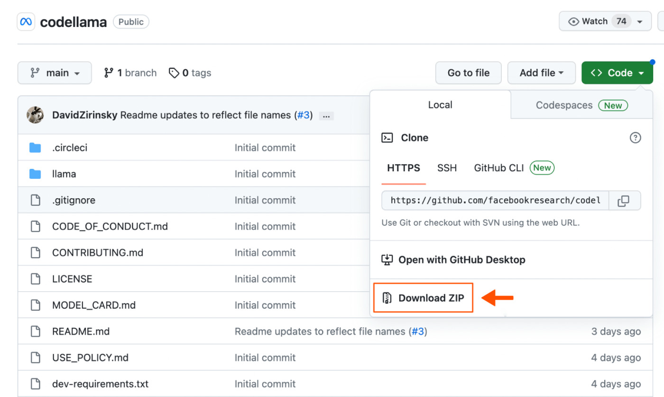Click the branch icon near 1 branch
The image size is (664, 397).
point(108,73)
